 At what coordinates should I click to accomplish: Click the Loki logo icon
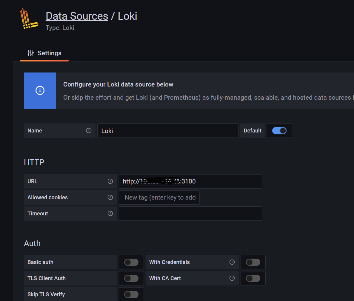29,19
